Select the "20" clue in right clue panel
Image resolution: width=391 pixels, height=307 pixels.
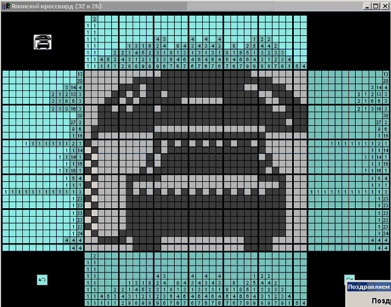(x=385, y=81)
